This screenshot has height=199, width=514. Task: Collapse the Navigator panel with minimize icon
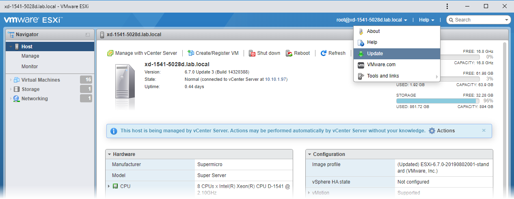(88, 35)
